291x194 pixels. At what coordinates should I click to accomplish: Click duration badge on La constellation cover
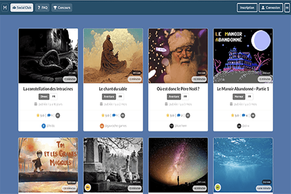70,79
